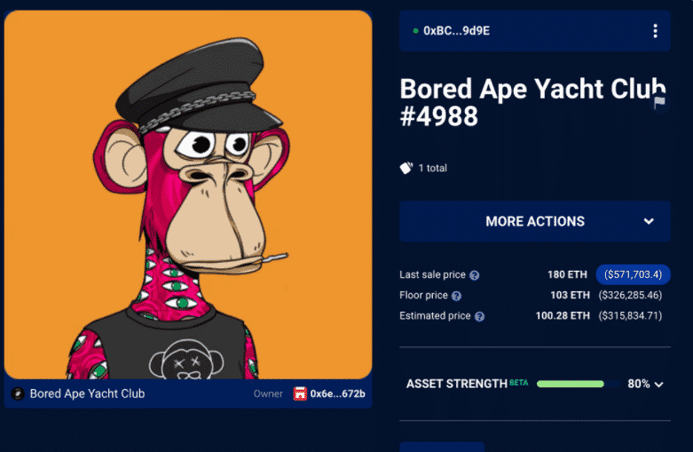Click the owner avatar icon
This screenshot has height=452, width=693.
pyautogui.click(x=300, y=393)
